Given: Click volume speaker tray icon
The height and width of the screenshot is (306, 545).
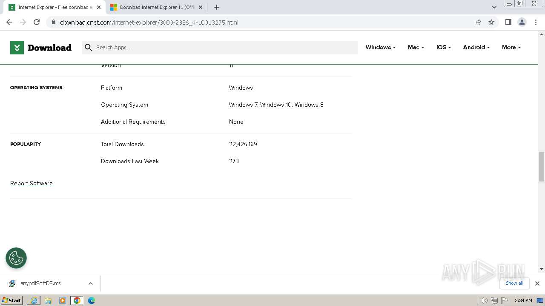Looking at the screenshot, I should click(484, 300).
